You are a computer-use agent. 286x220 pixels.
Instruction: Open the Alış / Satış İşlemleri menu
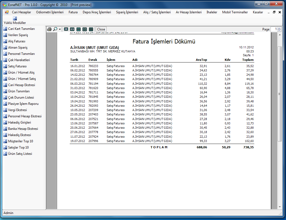coord(157,12)
